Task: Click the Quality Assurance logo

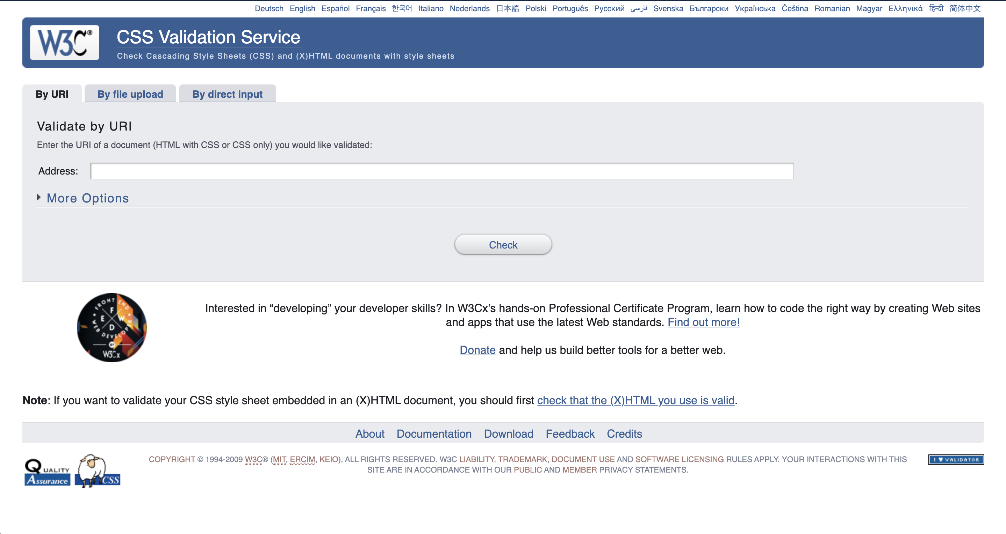Action: [47, 472]
